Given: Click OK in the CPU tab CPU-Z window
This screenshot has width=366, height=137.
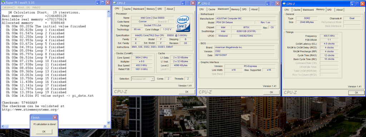Looking at the screenshot, I should click(x=187, y=92).
